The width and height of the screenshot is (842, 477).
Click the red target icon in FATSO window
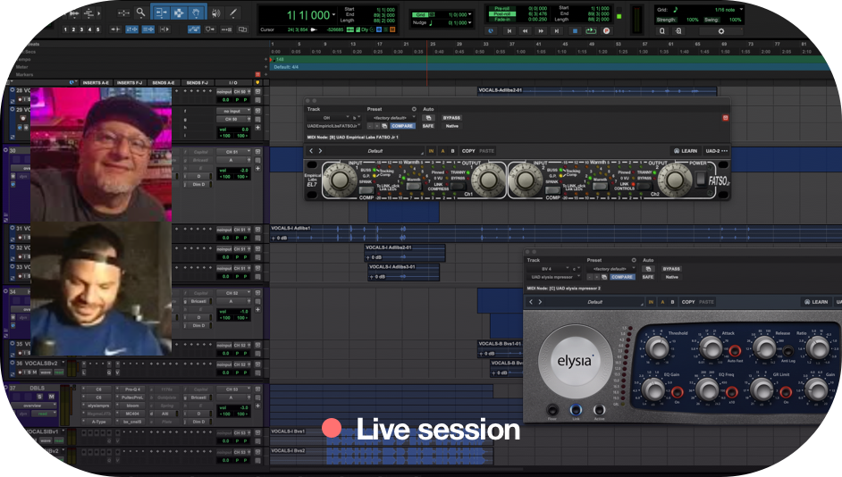tap(726, 118)
